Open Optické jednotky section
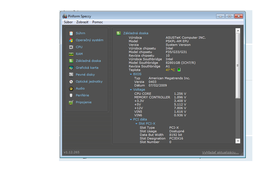The image size is (278, 174). click(89, 81)
